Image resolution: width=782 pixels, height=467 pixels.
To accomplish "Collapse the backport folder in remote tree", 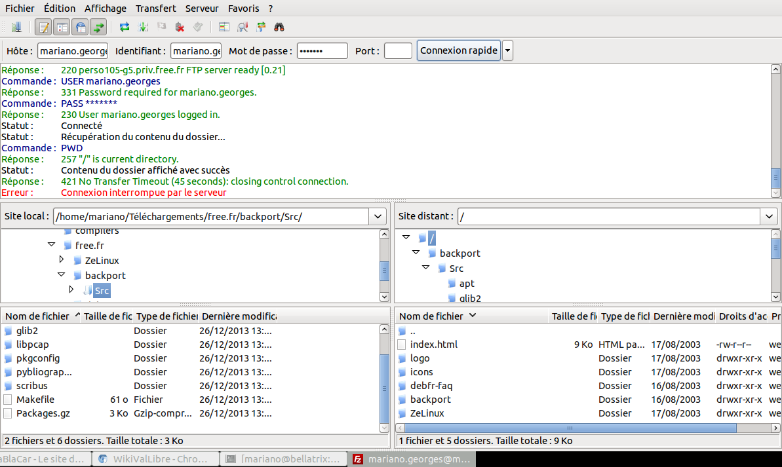I will (416, 253).
